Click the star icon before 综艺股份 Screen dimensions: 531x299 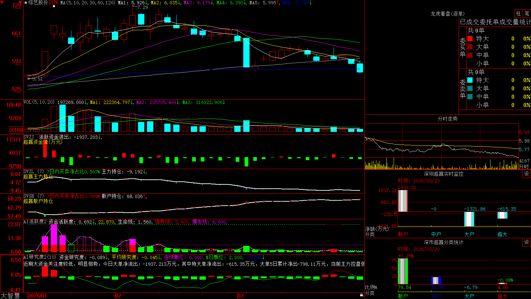tap(26, 3)
